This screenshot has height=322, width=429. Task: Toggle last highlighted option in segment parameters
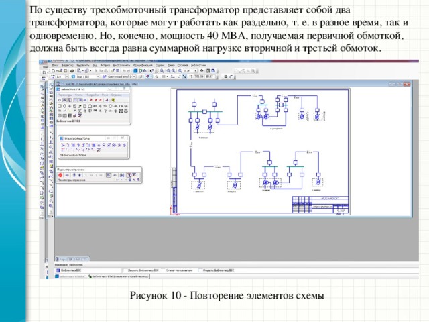click(x=129, y=175)
